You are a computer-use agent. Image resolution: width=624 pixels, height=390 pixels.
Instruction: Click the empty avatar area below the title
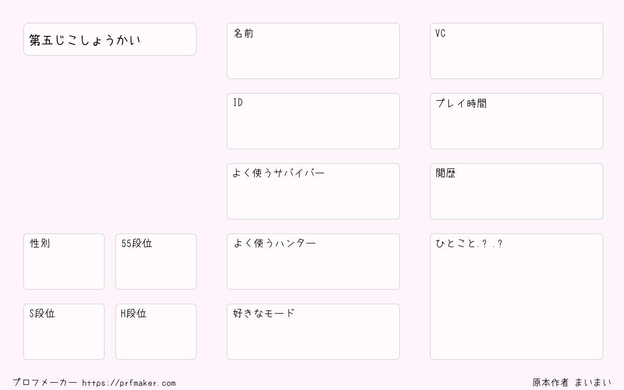click(110, 143)
